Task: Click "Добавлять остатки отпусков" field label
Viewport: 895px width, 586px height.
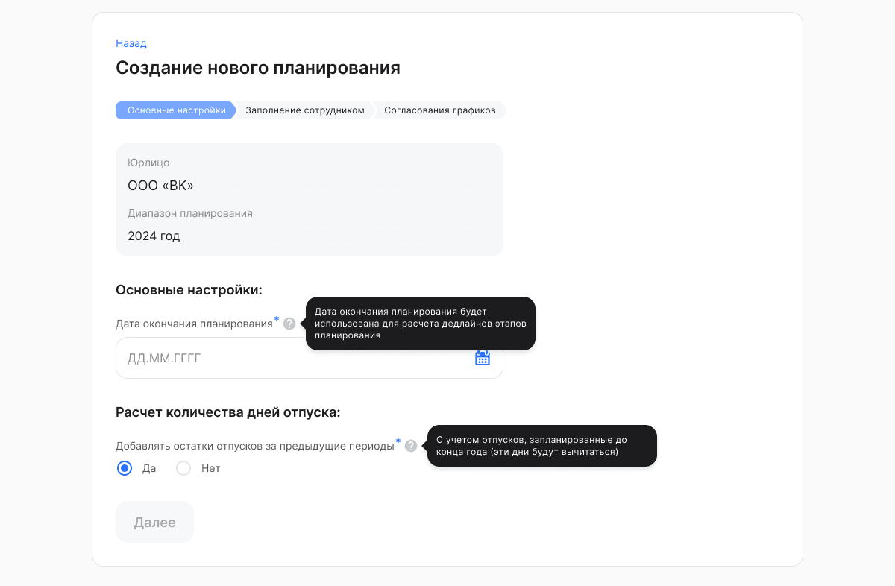Action: pos(254,446)
